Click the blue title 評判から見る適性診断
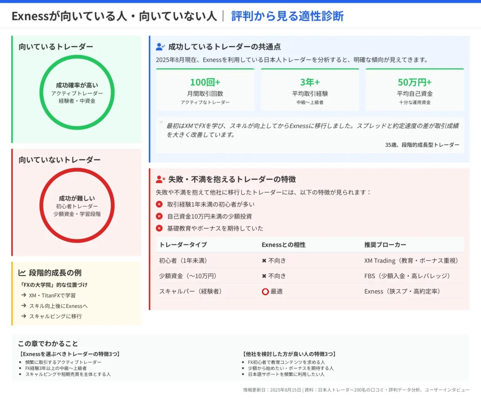Image resolution: width=481 pixels, height=399 pixels. pos(287,16)
